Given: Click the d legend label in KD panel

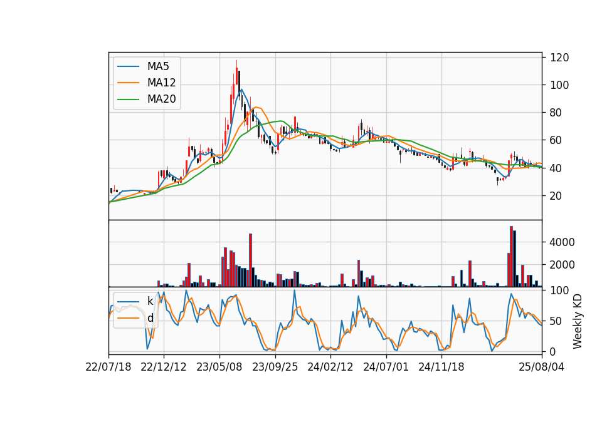Looking at the screenshot, I should 150,318.
